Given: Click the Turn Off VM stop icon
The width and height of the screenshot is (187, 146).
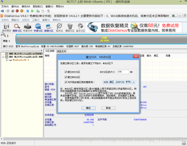Looking at the screenshot, I should [x=13, y=11].
